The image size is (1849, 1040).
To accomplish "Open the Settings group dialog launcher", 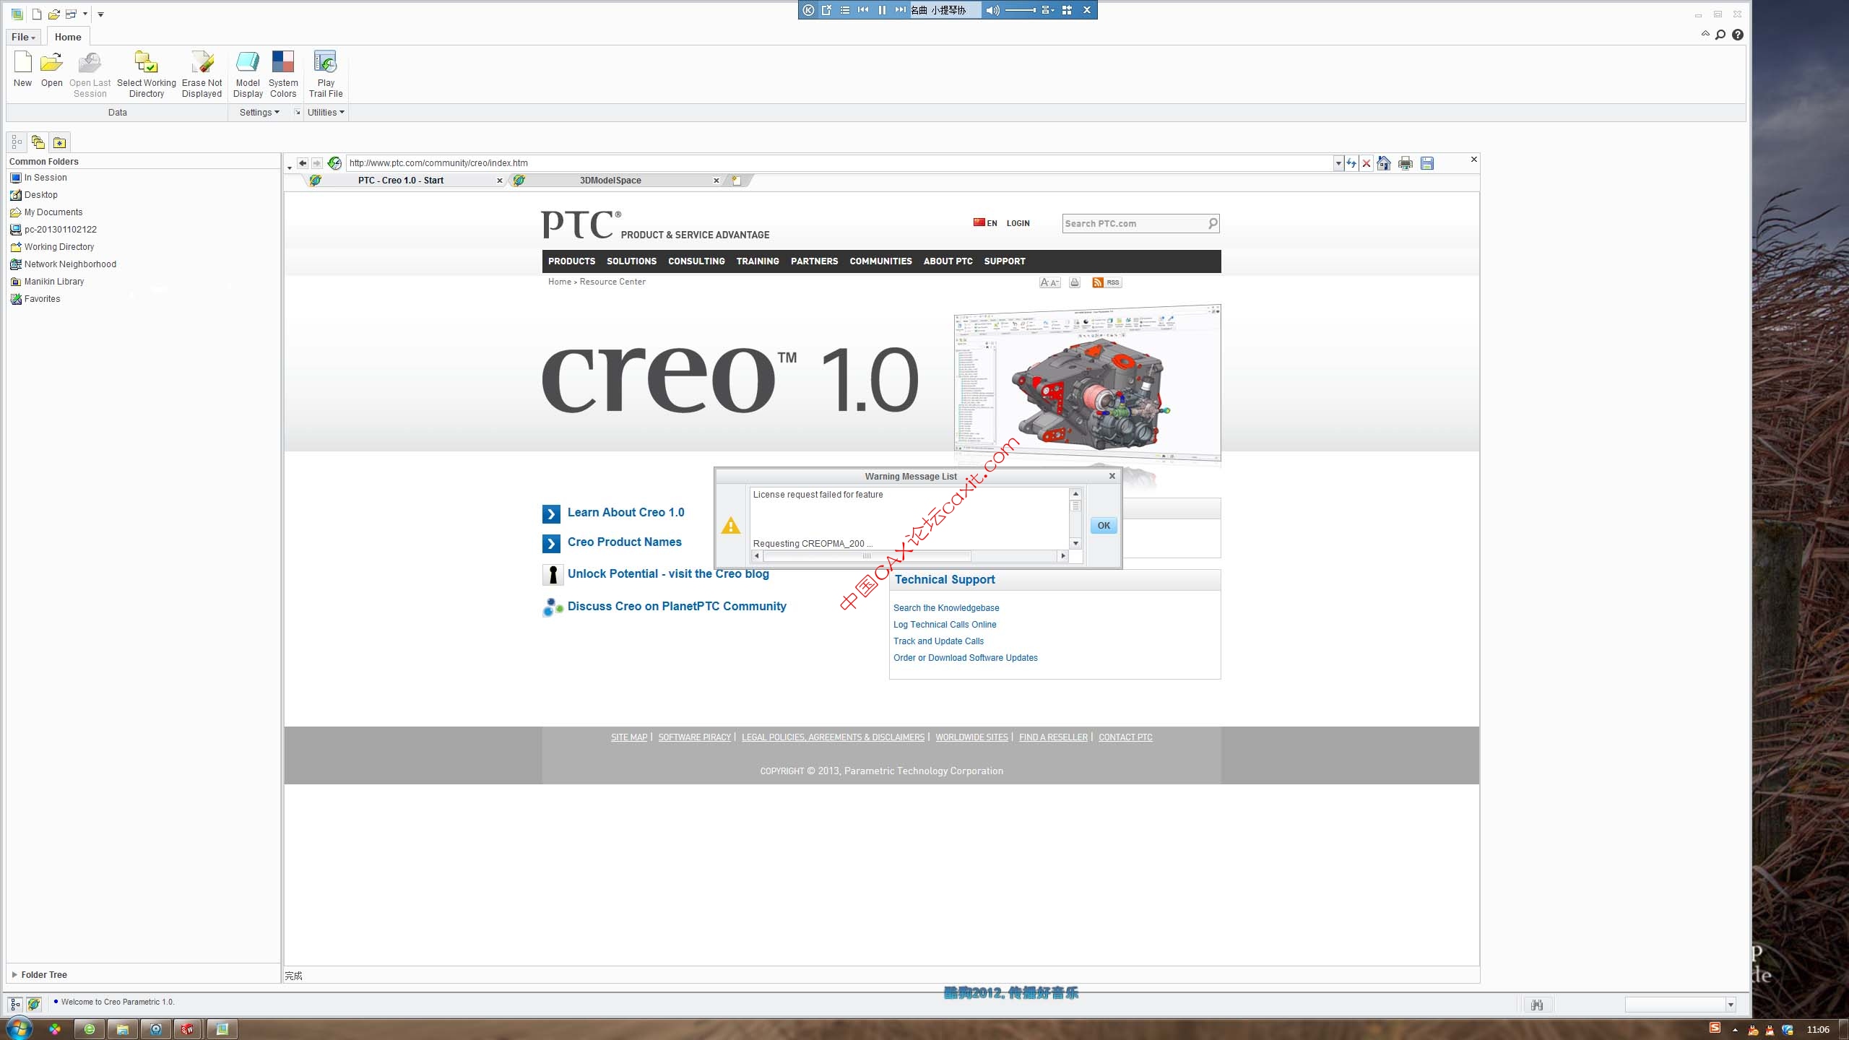I will click(x=297, y=112).
